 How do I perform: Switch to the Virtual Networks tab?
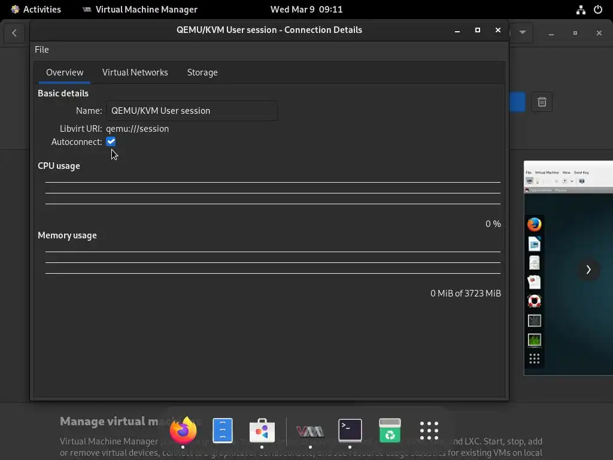click(x=135, y=72)
